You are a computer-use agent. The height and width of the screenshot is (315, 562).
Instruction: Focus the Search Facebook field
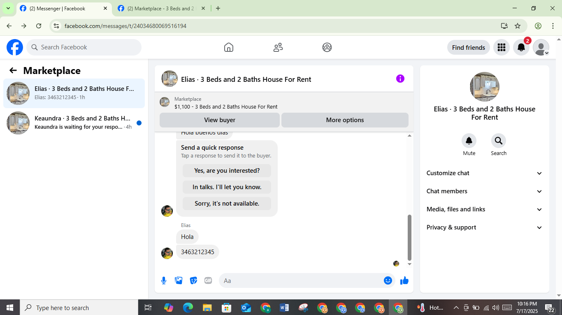click(x=84, y=47)
